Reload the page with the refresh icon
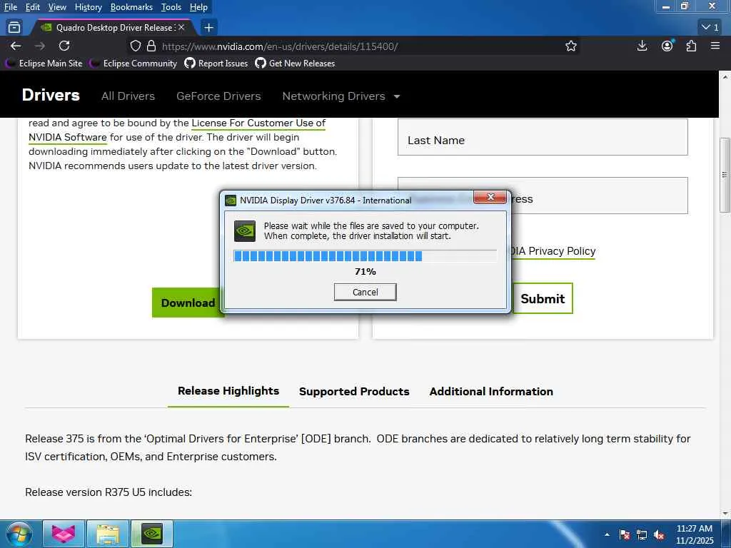The width and height of the screenshot is (731, 548). click(64, 46)
